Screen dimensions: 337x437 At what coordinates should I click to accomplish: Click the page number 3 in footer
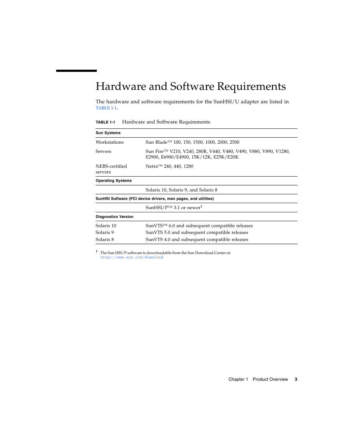[296, 379]
